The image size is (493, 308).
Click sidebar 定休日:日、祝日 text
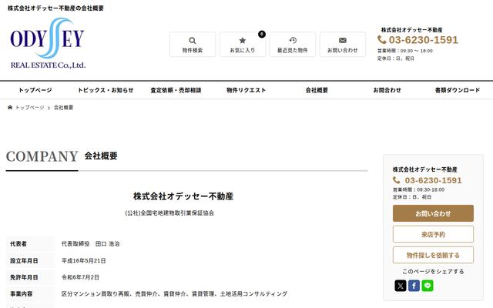(x=412, y=197)
